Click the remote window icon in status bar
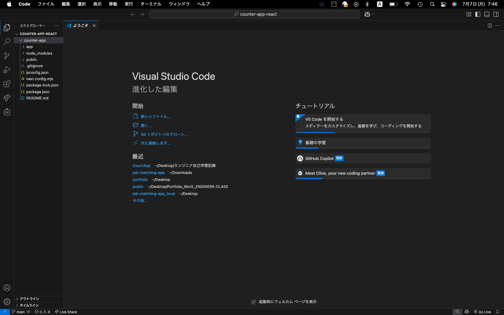Image resolution: width=504 pixels, height=315 pixels. tap(5, 312)
